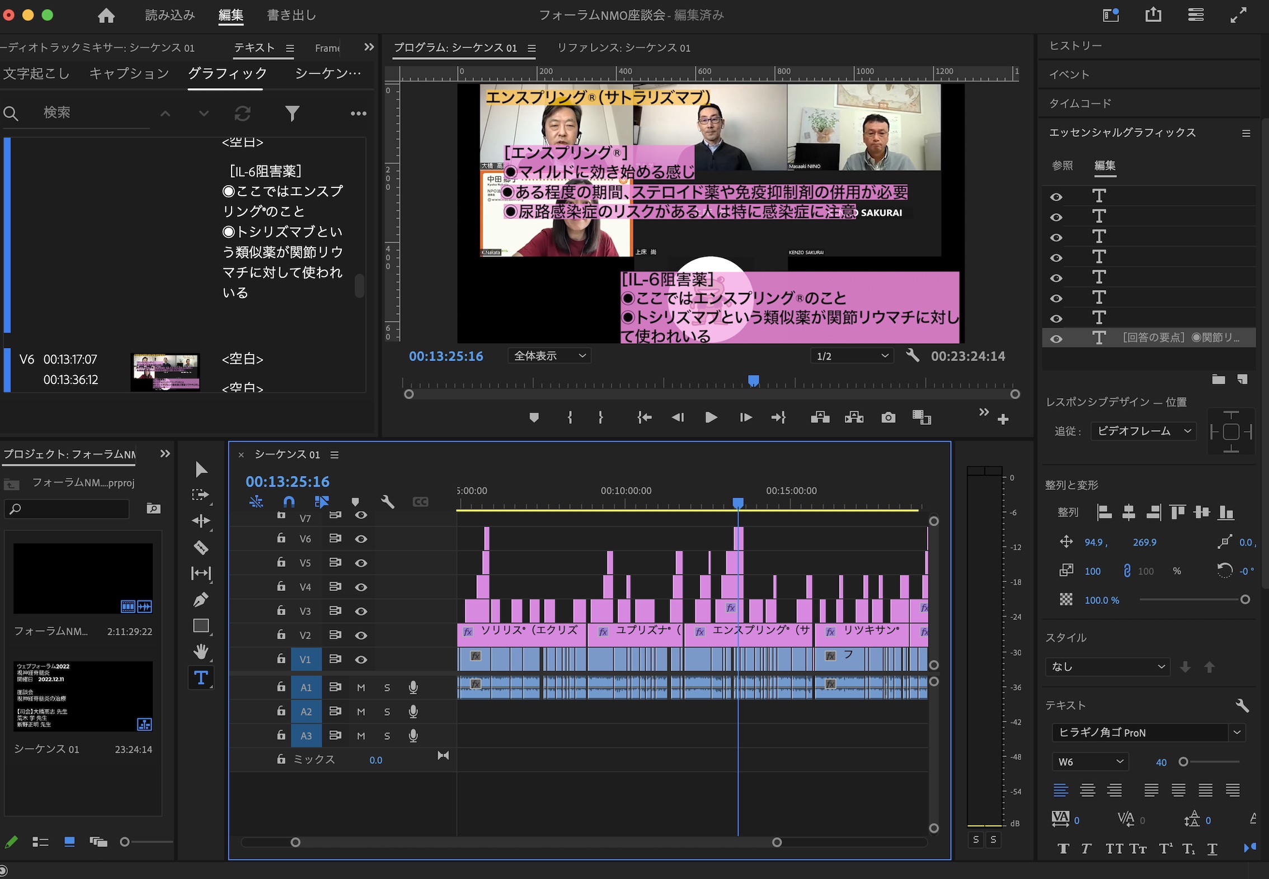Open timeline display settings wrench

(387, 502)
